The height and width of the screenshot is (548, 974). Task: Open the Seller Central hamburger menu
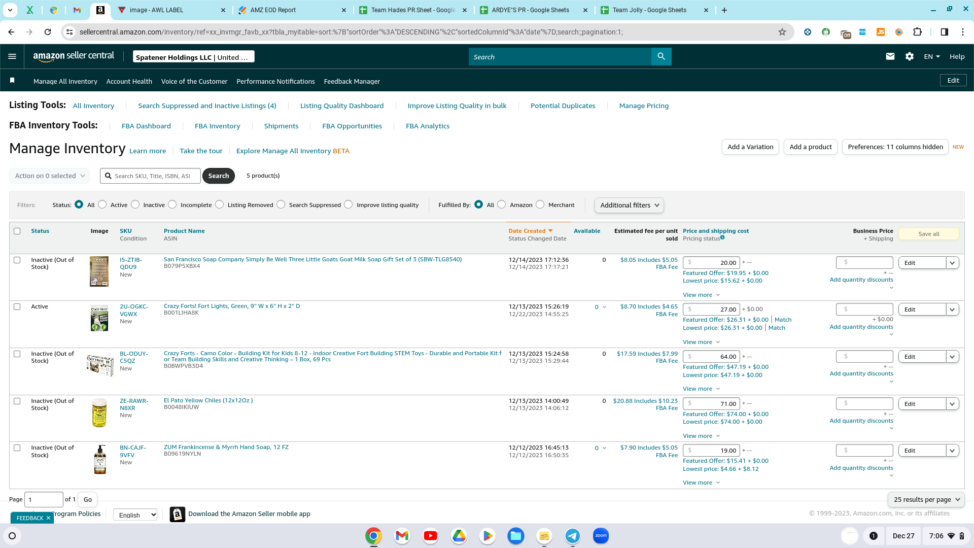(12, 57)
